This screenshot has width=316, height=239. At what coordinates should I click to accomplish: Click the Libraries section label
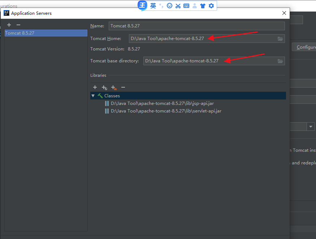98,75
